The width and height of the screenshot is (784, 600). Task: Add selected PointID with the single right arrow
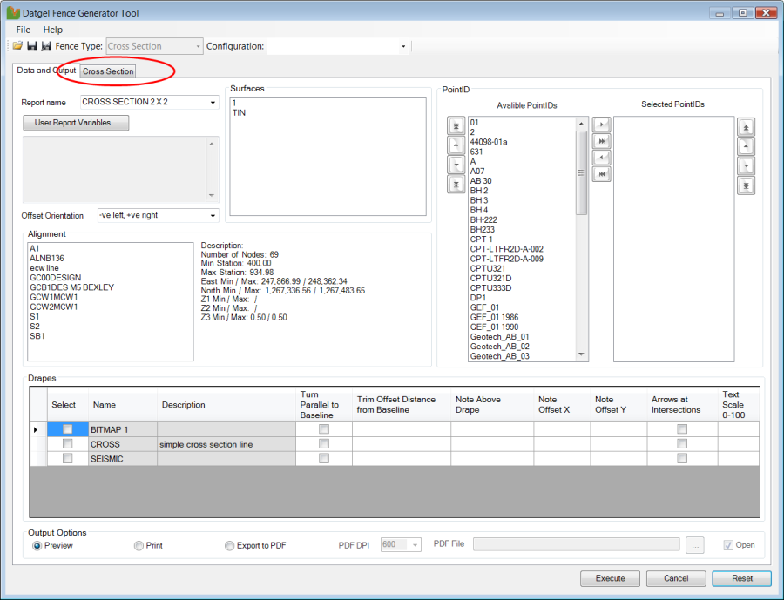(601, 125)
